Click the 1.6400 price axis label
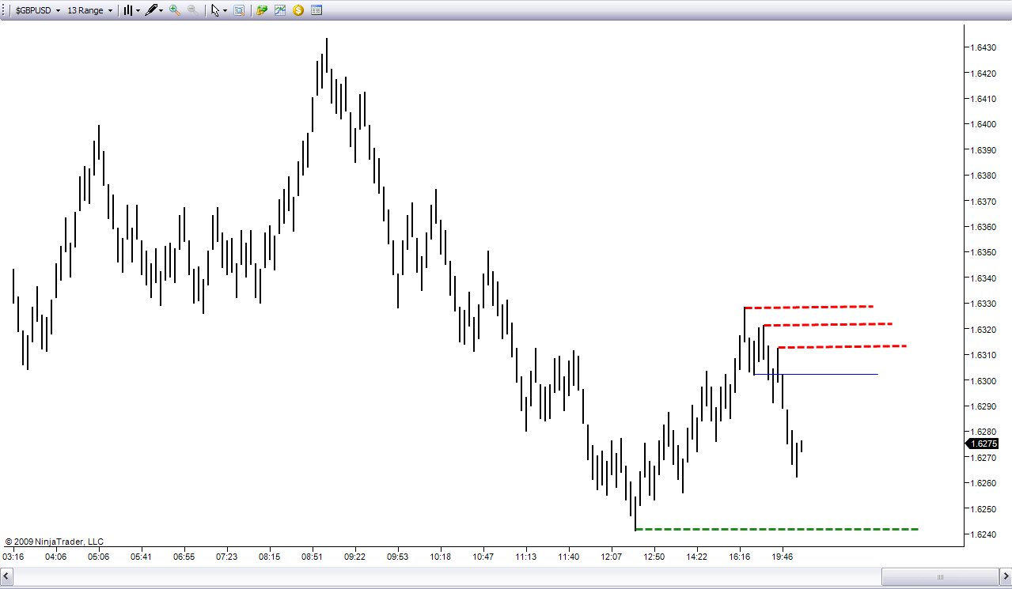Viewport: 1012px width, 589px height. pos(984,124)
